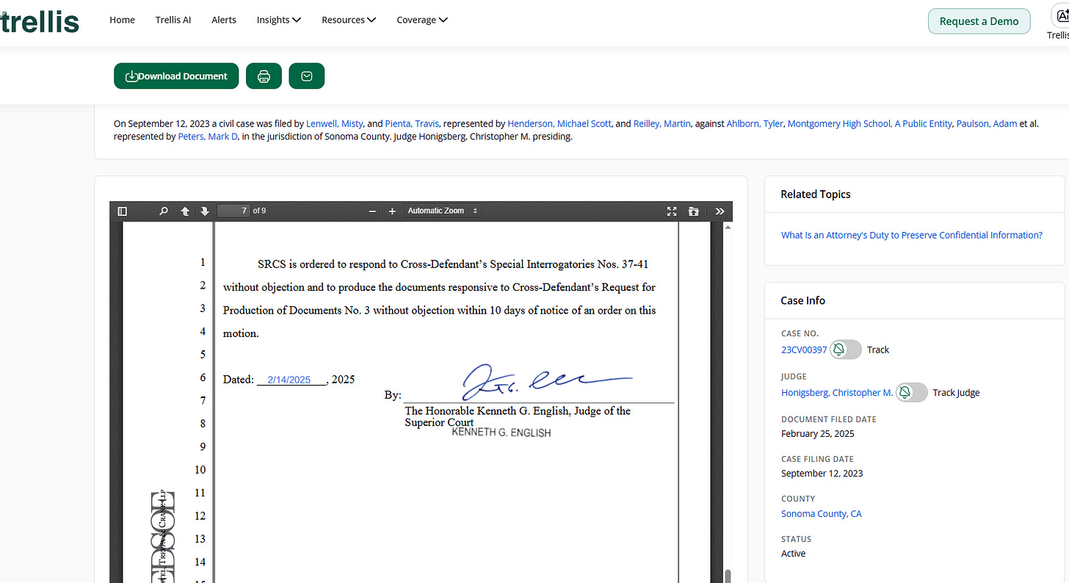Open judge link Honigsberg, Christopher M.

pyautogui.click(x=837, y=393)
